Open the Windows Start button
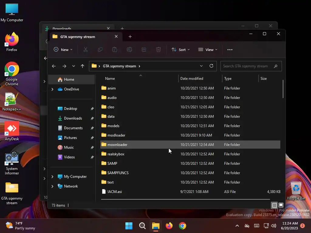This screenshot has height=233, width=311. [129, 226]
